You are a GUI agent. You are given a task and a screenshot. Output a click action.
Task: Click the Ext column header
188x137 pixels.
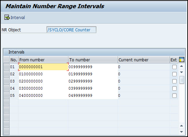point(174,60)
